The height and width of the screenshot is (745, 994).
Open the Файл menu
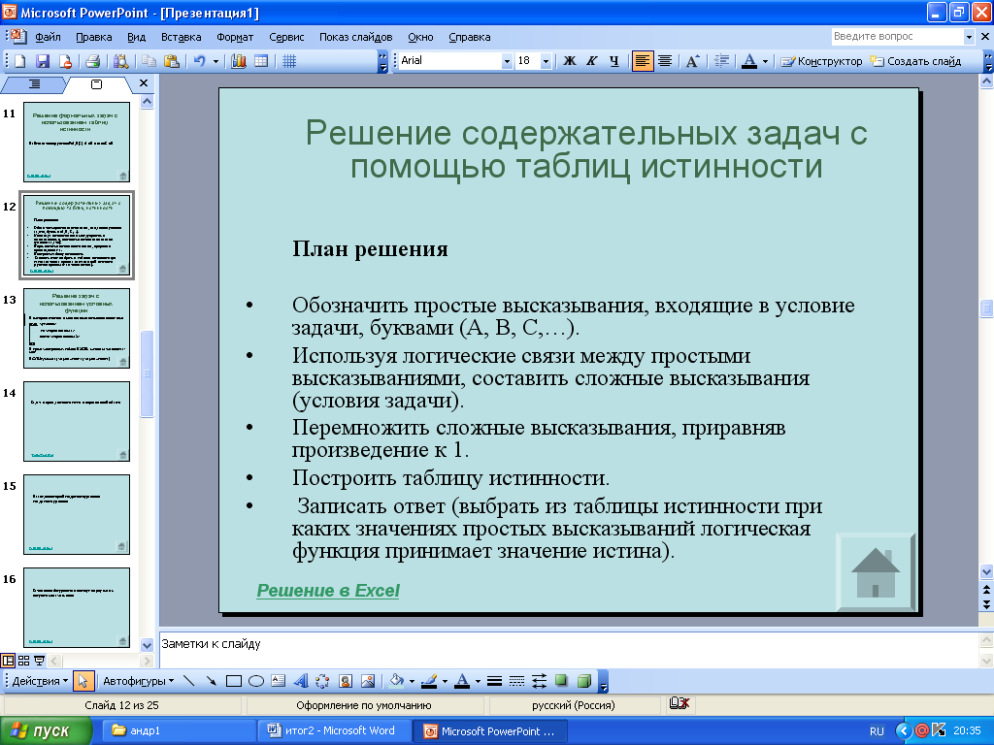[48, 37]
